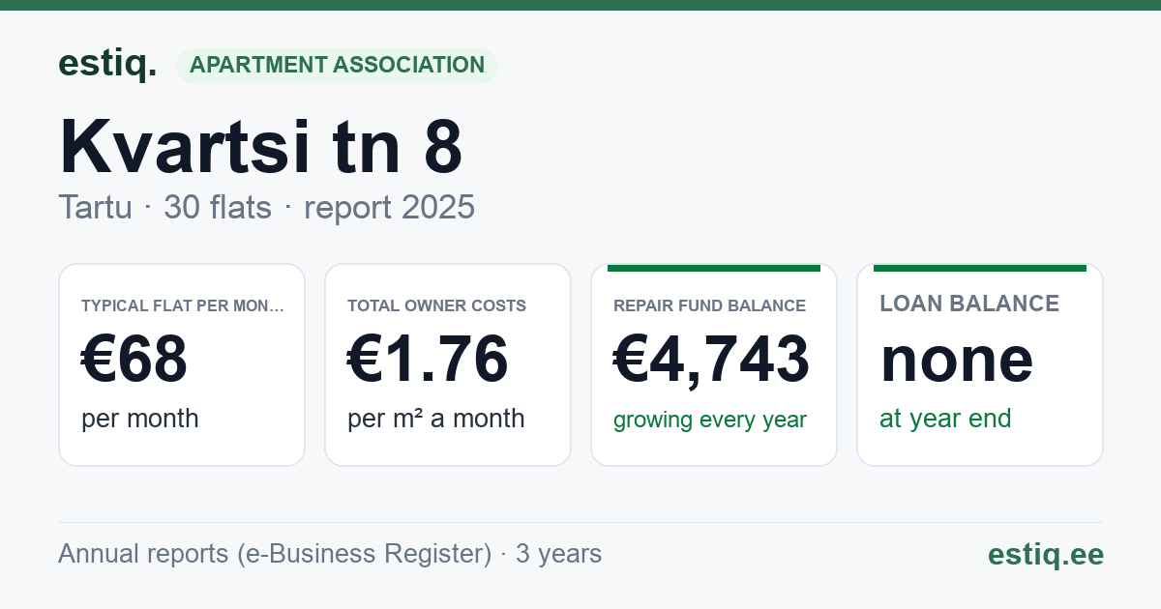
Task: Click the growing every year text
Action: 710,420
